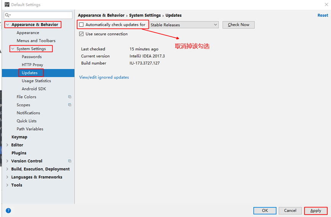Open View/edit ignored updates link
This screenshot has height=217, width=331.
click(104, 77)
